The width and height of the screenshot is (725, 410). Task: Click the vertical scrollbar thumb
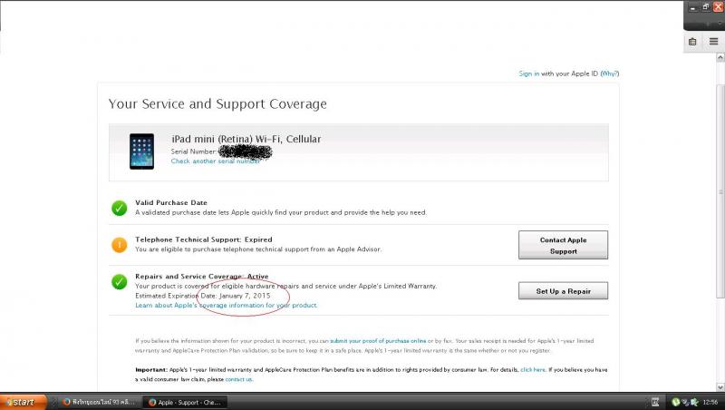pyautogui.click(x=720, y=191)
